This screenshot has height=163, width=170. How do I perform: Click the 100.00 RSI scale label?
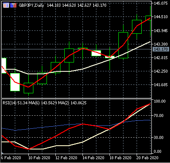[159, 101]
